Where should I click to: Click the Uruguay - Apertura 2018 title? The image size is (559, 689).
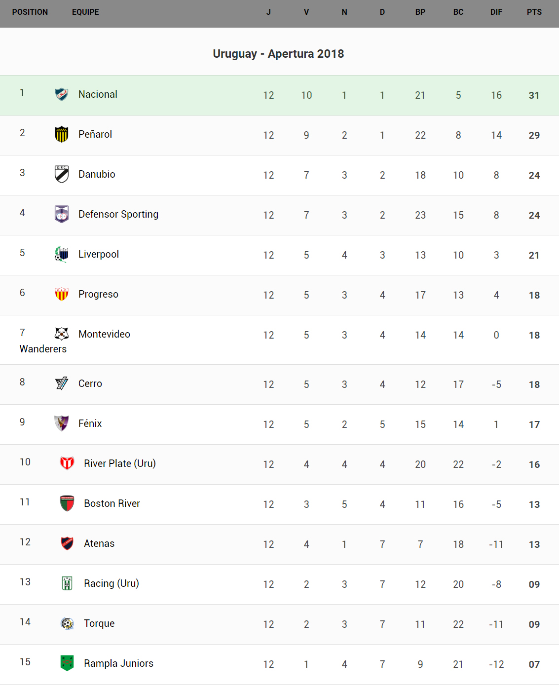278,54
